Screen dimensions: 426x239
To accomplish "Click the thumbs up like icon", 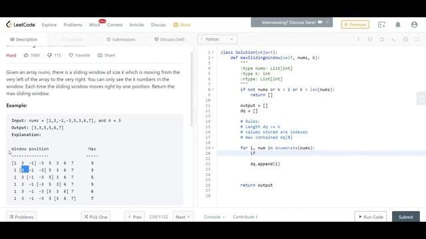I will tap(26, 55).
